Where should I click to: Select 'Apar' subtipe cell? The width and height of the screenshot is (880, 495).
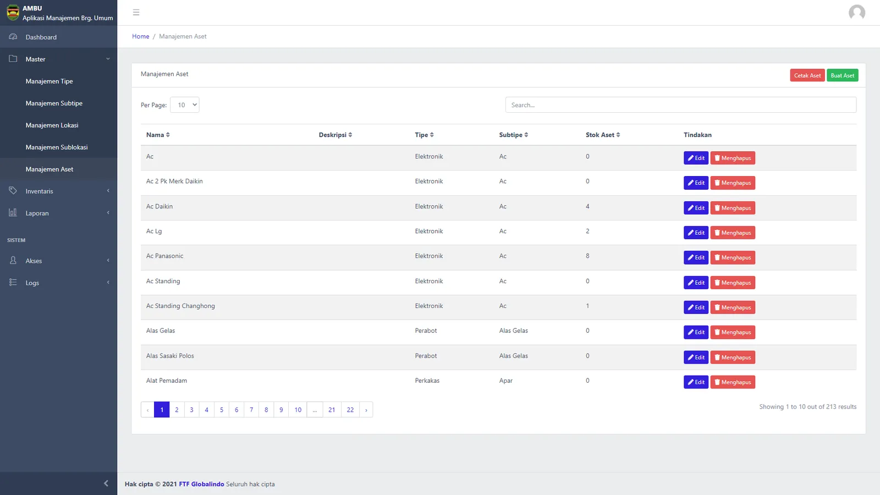506,381
